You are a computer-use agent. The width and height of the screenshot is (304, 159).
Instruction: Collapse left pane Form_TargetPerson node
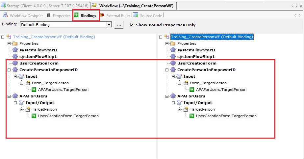point(21,83)
